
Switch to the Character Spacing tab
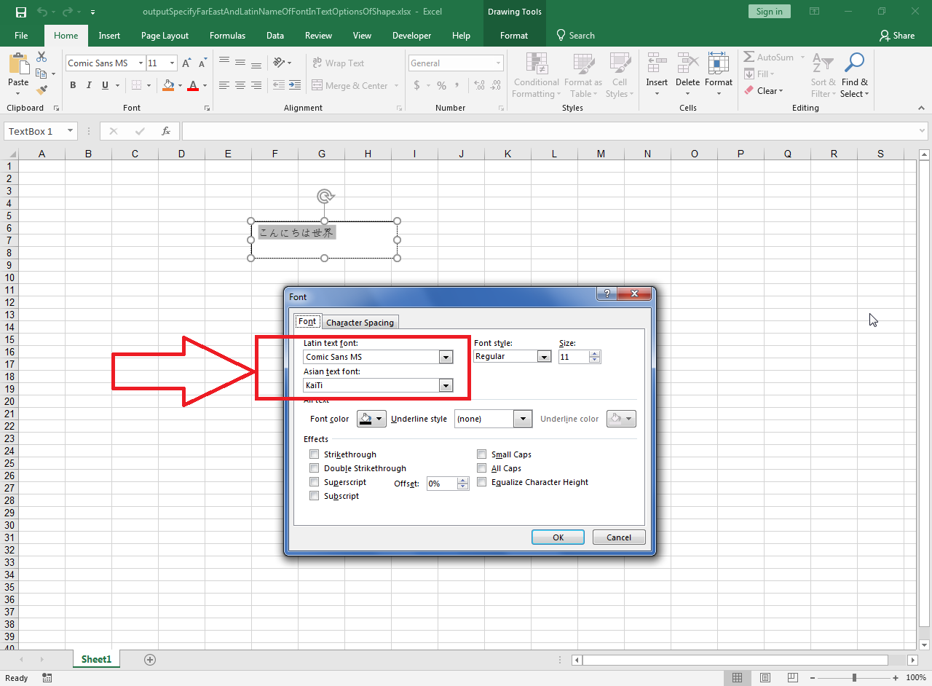pos(360,323)
